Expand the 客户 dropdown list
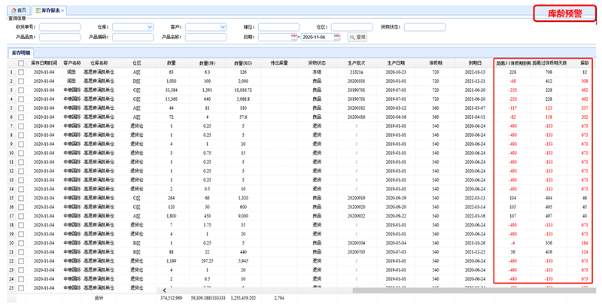 (222, 27)
